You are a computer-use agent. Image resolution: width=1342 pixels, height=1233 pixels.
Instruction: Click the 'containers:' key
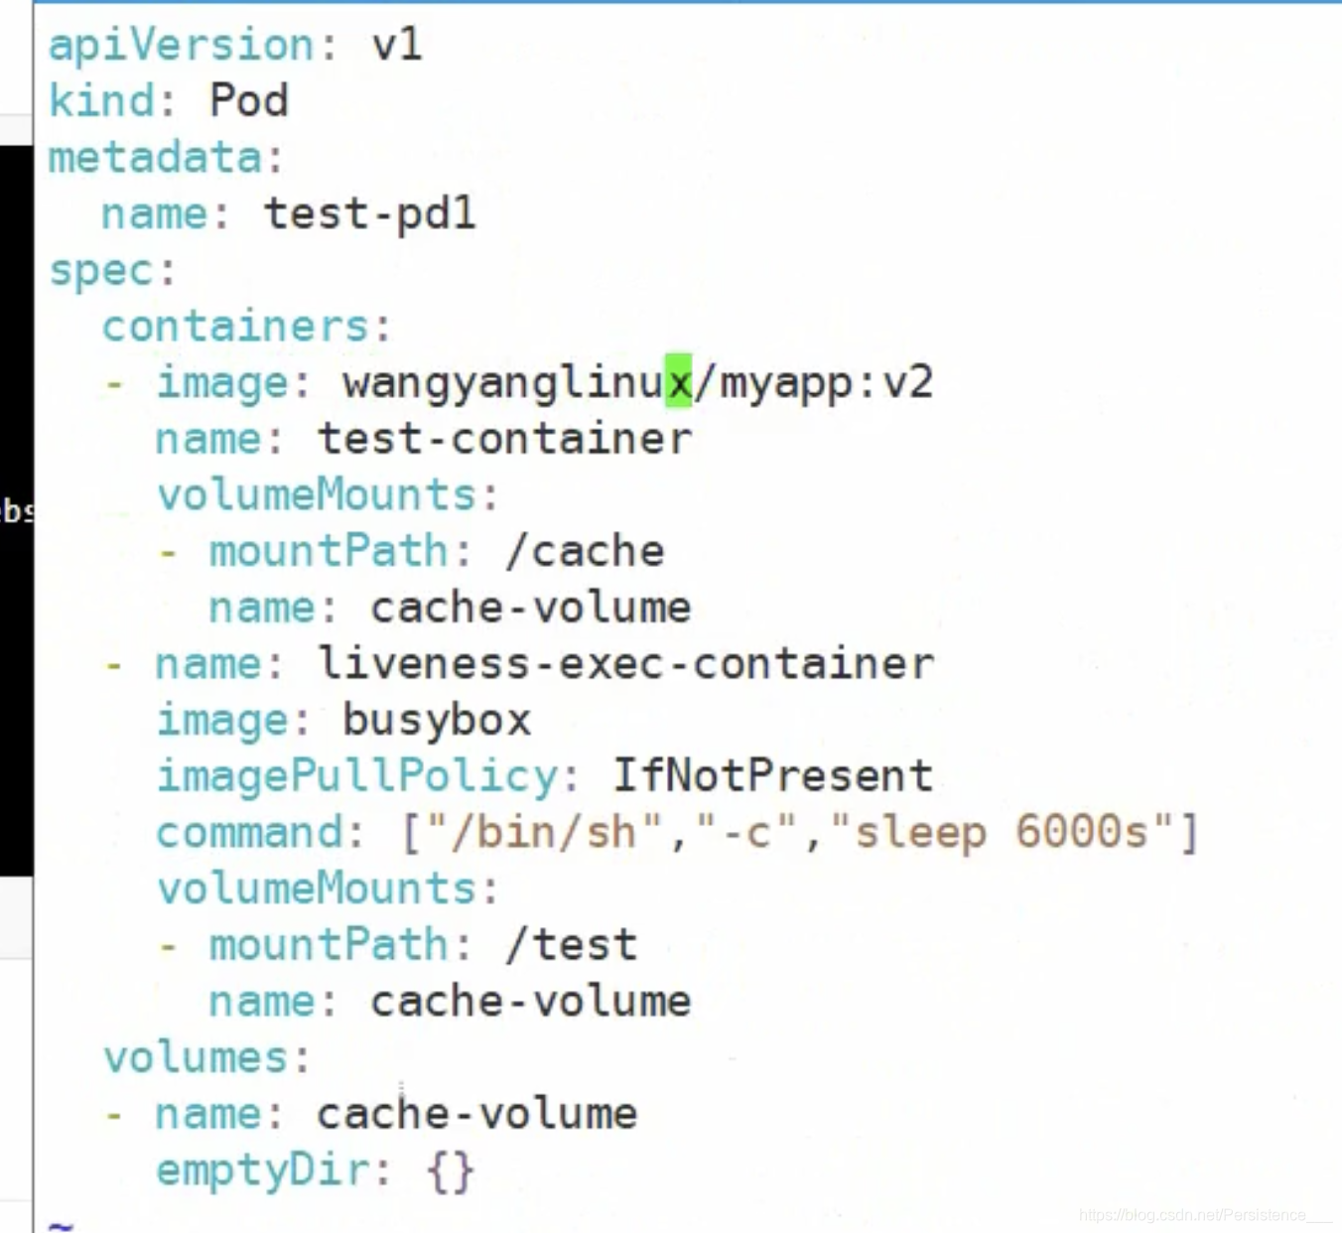(247, 326)
